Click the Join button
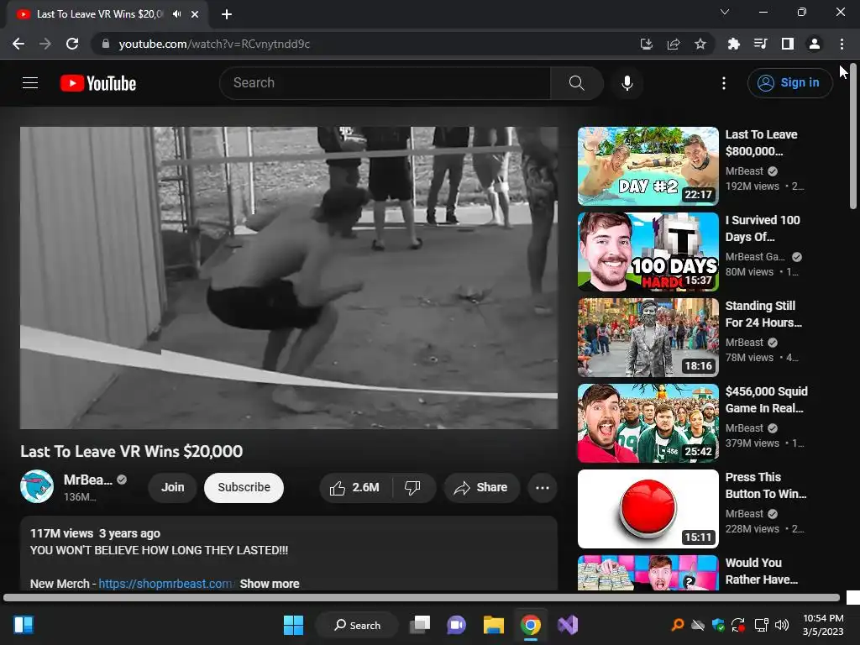The height and width of the screenshot is (645, 860). coord(172,488)
